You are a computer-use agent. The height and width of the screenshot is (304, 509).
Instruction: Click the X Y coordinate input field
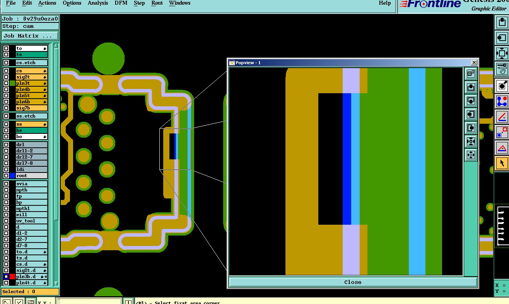tap(89, 302)
